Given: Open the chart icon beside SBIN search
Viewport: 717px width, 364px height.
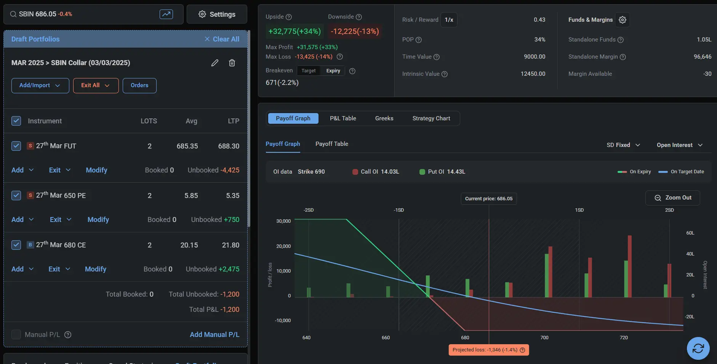Looking at the screenshot, I should [x=166, y=14].
